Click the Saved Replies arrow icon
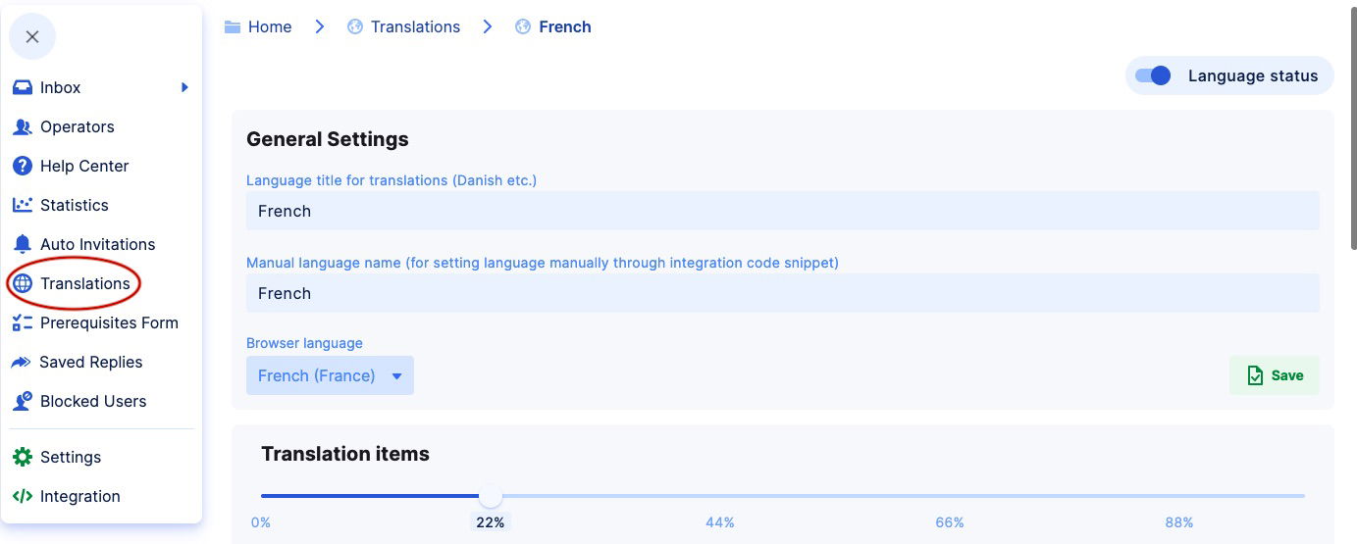This screenshot has height=544, width=1357. click(x=22, y=362)
